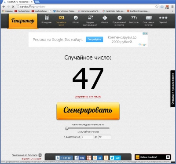Screen dimensions: 176x164
Task: Click the Попробуйте button in the ad
Action: click(95, 40)
